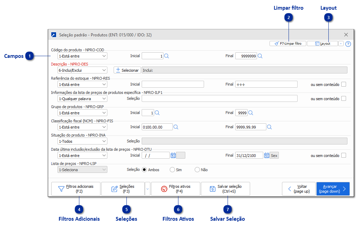The width and height of the screenshot is (362, 228).
Task: Select the Sim radio button
Action: [x=172, y=170]
